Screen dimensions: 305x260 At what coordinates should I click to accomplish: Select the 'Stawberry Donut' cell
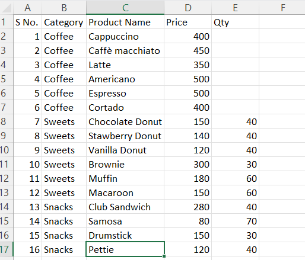click(125, 136)
